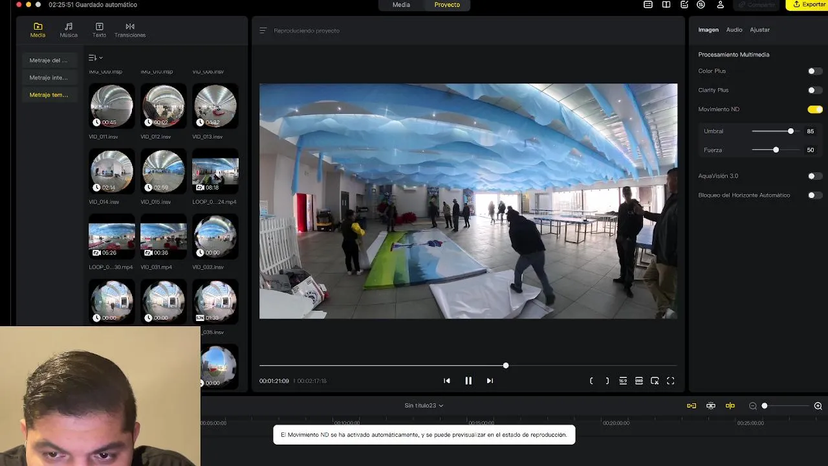Open the Media library panel

pyautogui.click(x=38, y=30)
